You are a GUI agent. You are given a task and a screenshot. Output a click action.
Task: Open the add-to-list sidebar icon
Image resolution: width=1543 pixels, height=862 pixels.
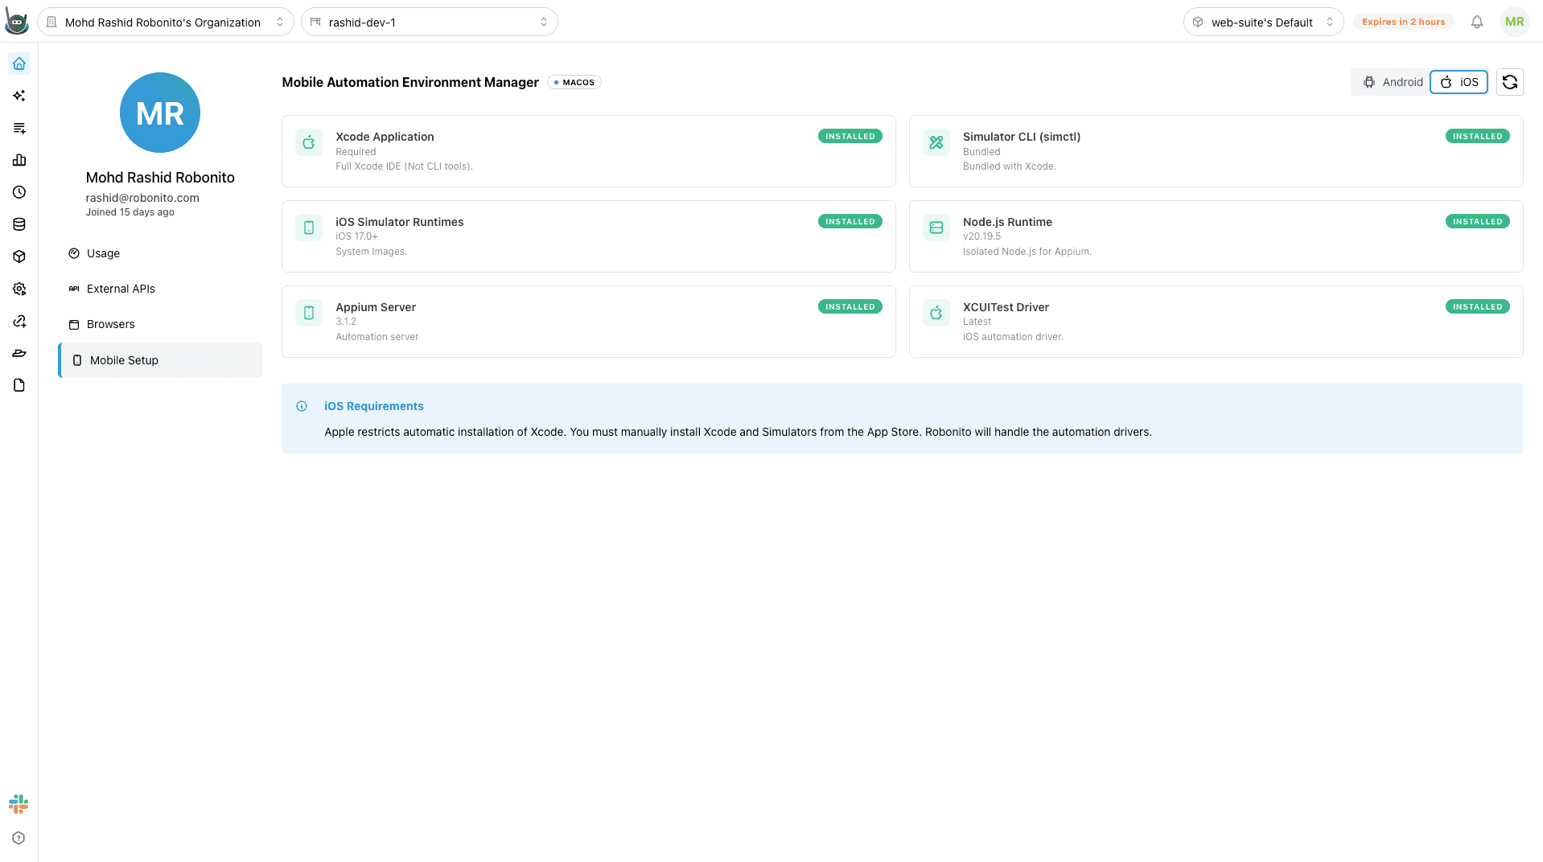coord(19,128)
